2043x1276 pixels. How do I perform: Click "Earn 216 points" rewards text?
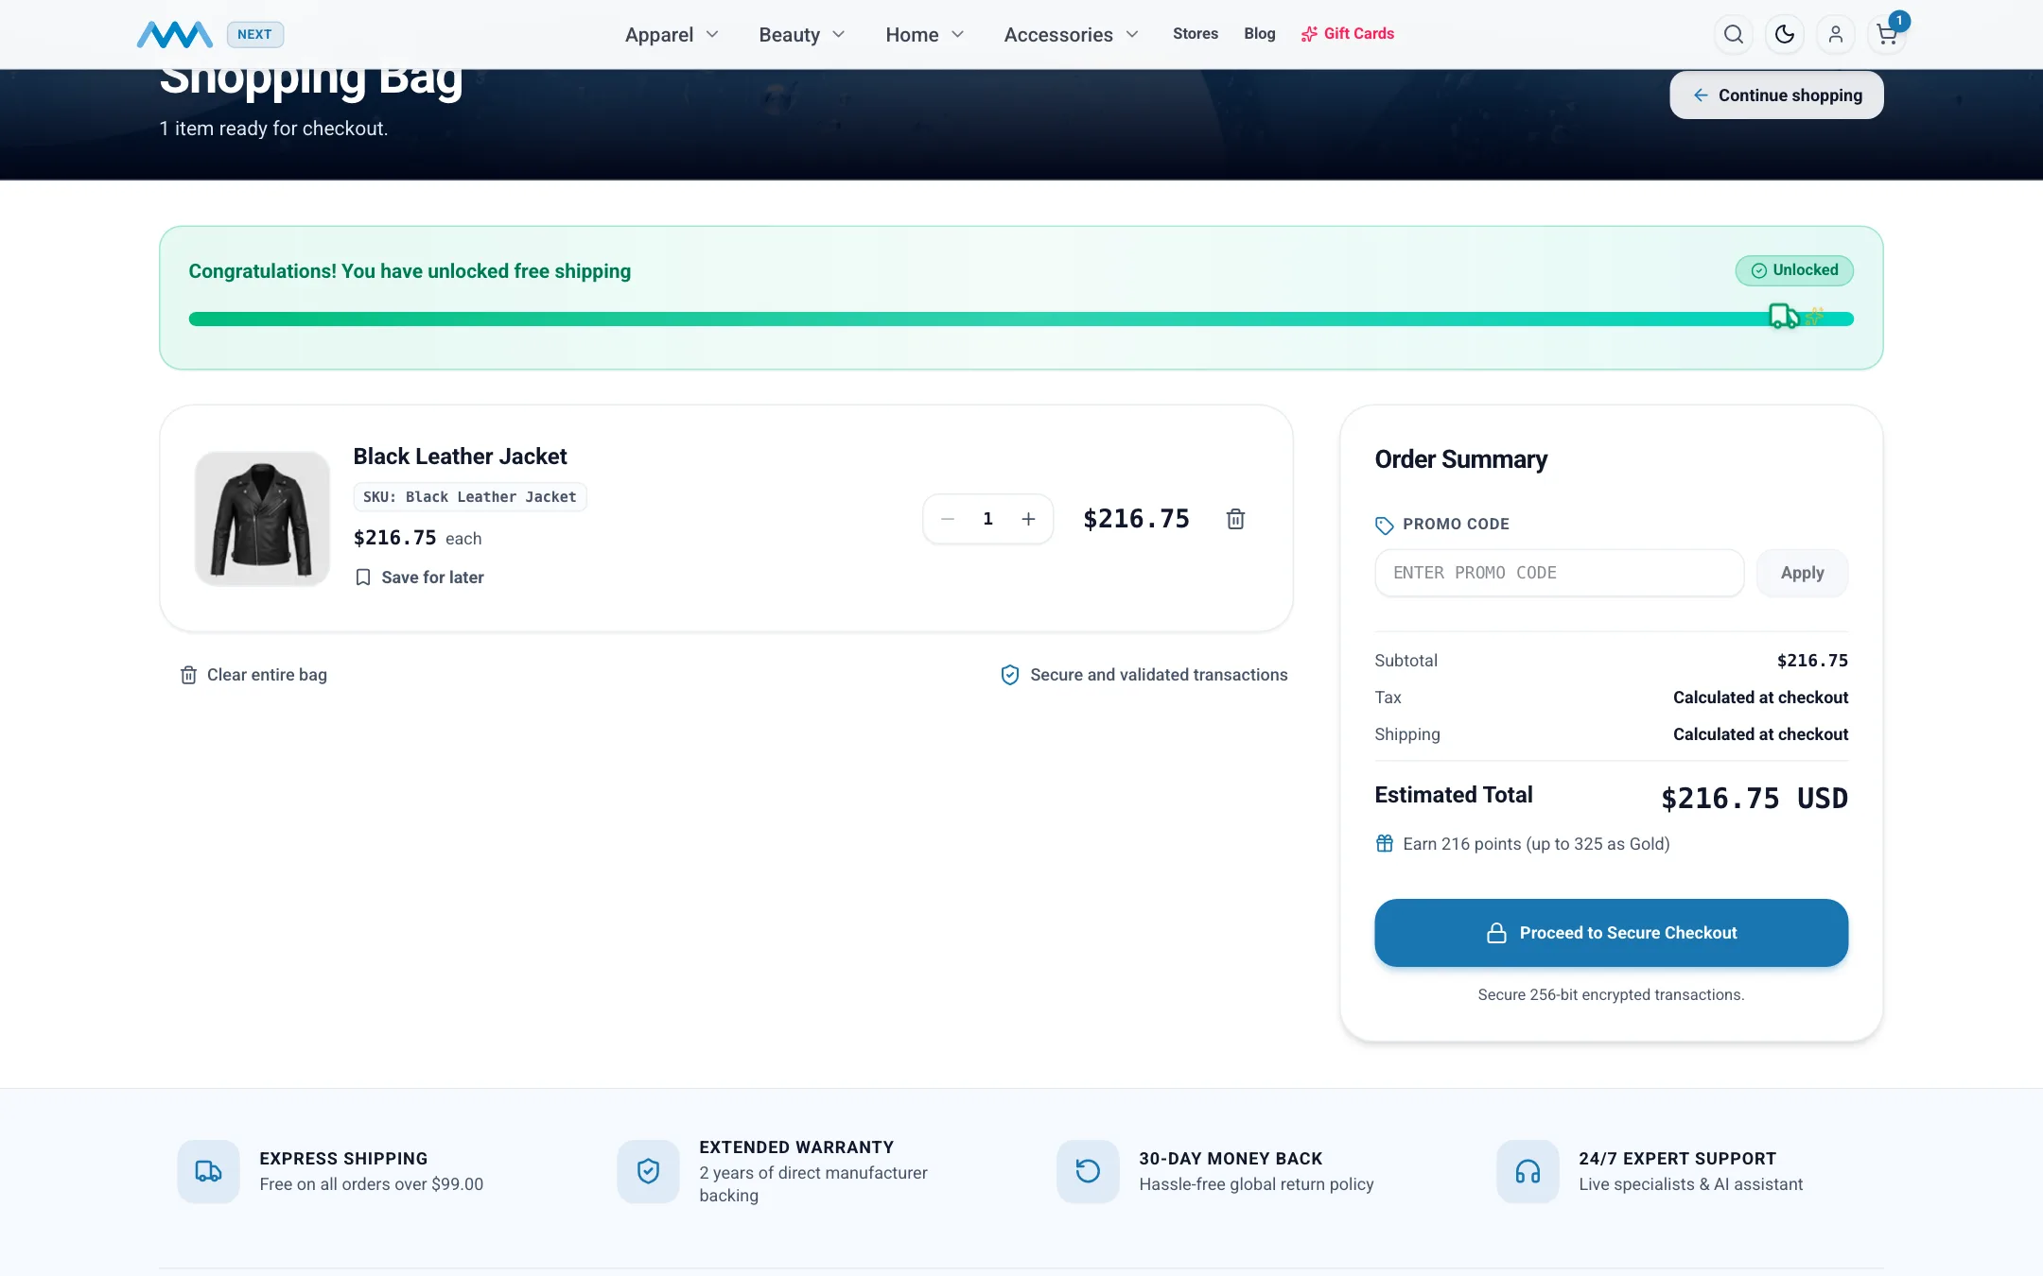pos(1461,844)
